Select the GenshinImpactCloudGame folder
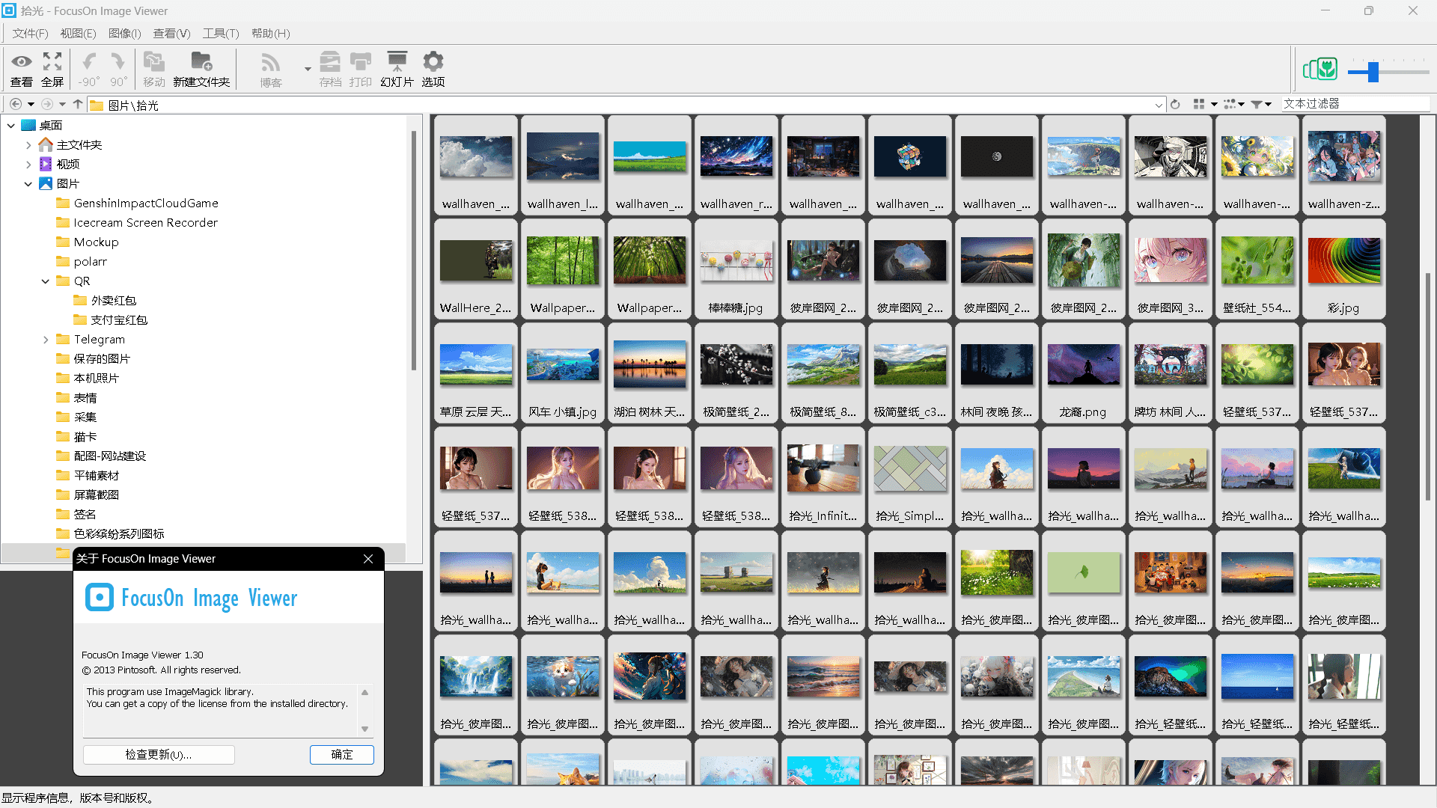 click(x=146, y=203)
